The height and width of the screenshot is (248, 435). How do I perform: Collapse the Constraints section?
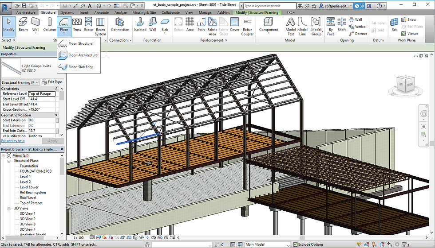pos(56,89)
